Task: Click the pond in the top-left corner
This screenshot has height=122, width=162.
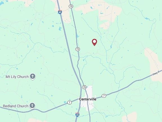Action: click(2, 3)
